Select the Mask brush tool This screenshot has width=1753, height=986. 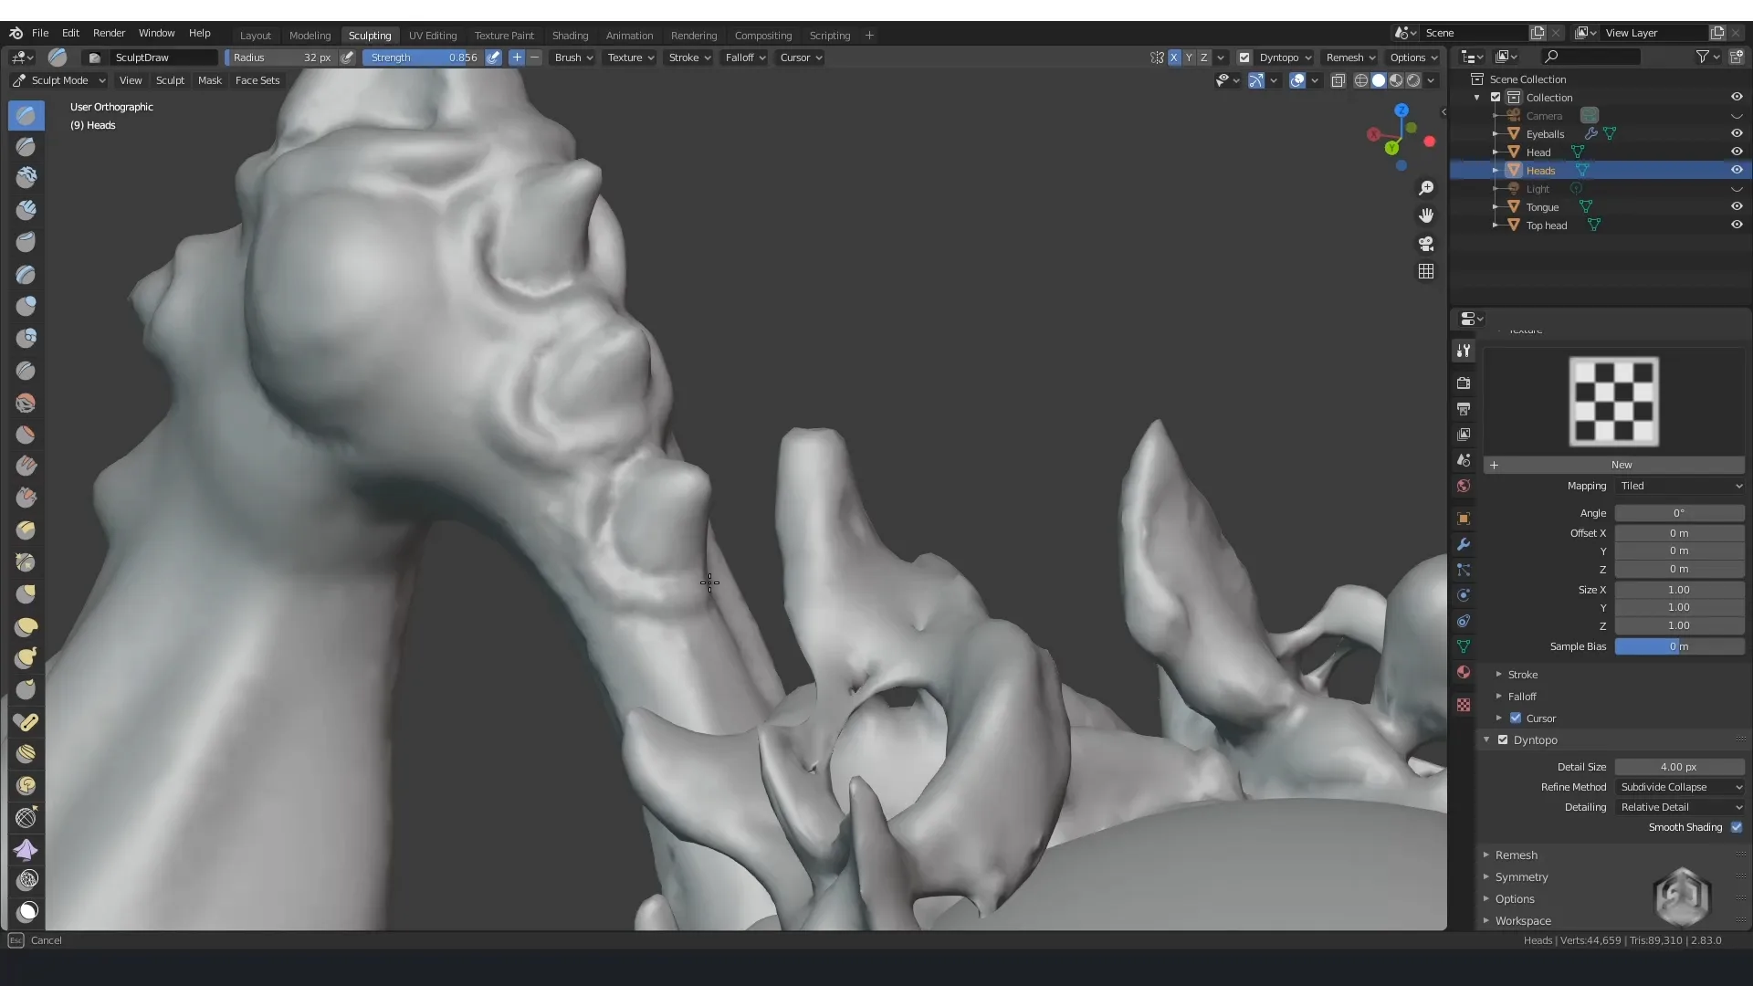tap(26, 911)
